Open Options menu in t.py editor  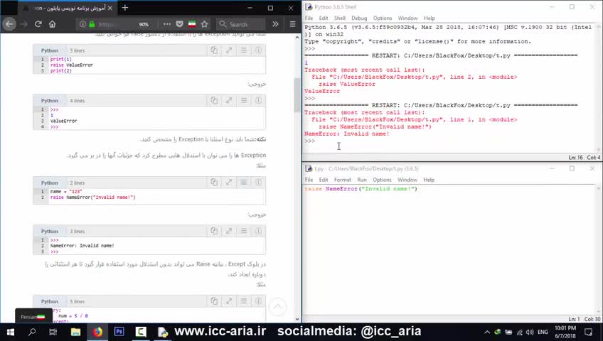tap(382, 180)
